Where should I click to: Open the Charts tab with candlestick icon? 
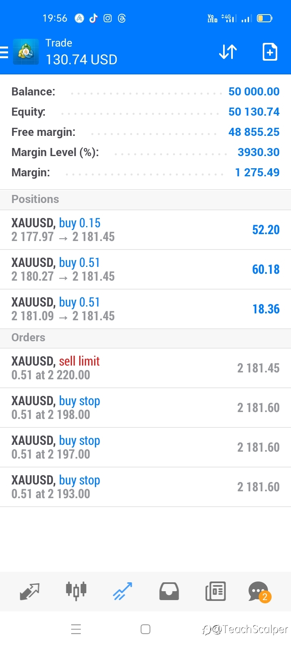[x=76, y=591]
